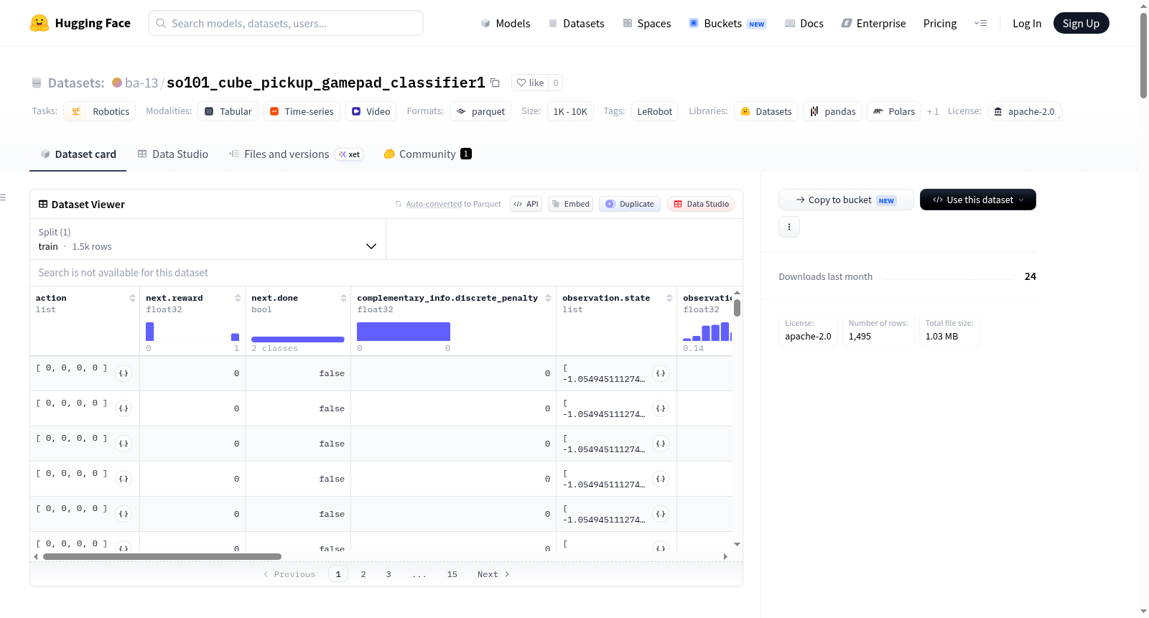The width and height of the screenshot is (1149, 618).
Task: Click the heart like button
Action: 530,83
